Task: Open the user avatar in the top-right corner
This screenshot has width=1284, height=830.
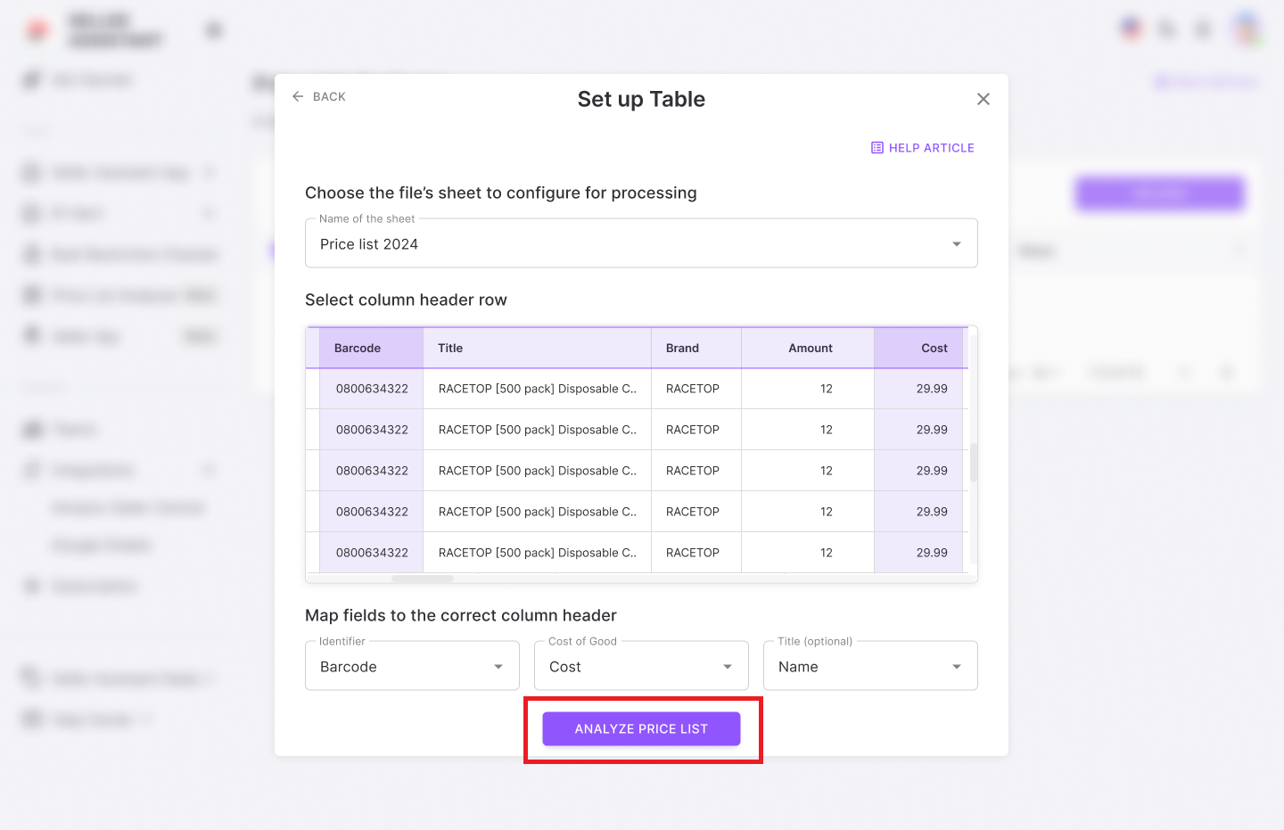Action: [x=1247, y=29]
